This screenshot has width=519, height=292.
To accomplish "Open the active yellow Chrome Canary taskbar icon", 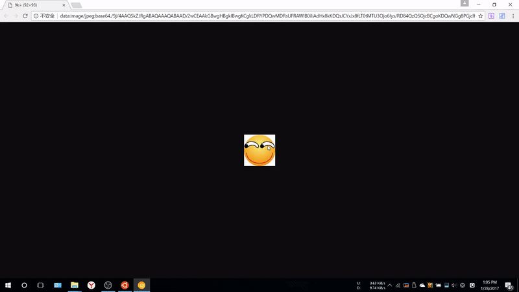I will pos(141,285).
